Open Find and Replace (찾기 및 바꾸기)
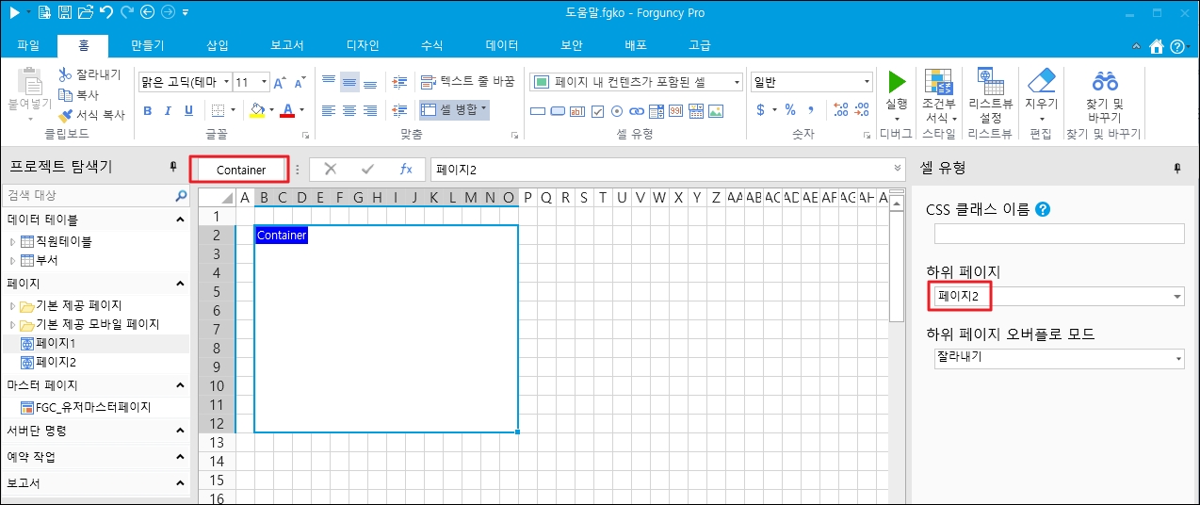This screenshot has width=1200, height=505. (x=1104, y=83)
